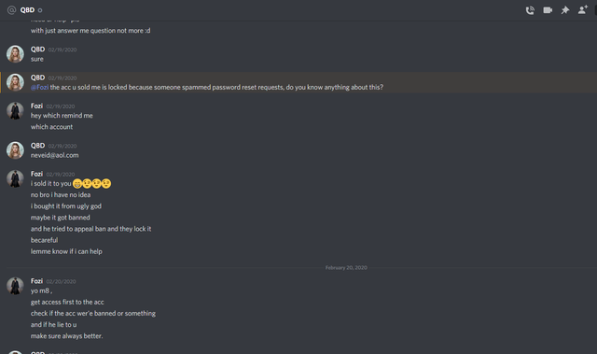Click QBD's offline status indicator
The width and height of the screenshot is (597, 354).
(40, 10)
